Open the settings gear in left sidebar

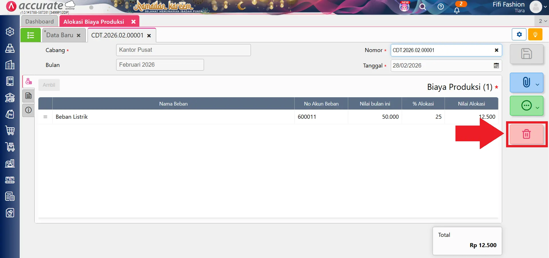(10, 31)
